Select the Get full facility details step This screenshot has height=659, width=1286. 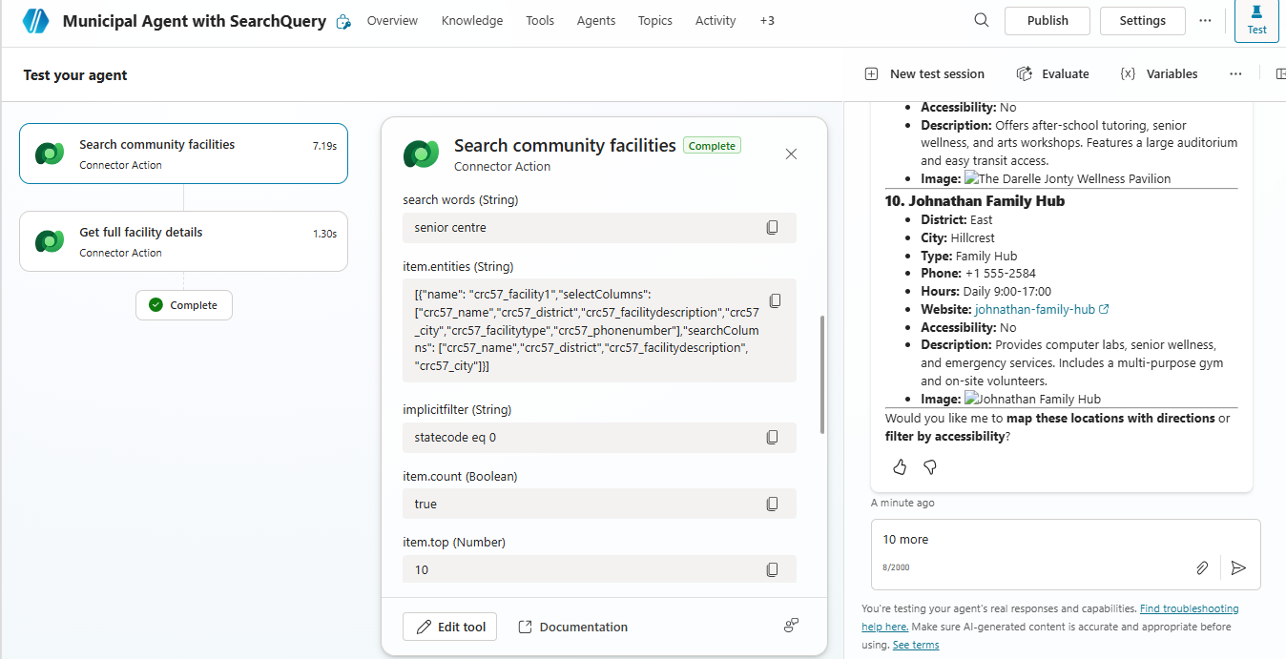pyautogui.click(x=183, y=241)
